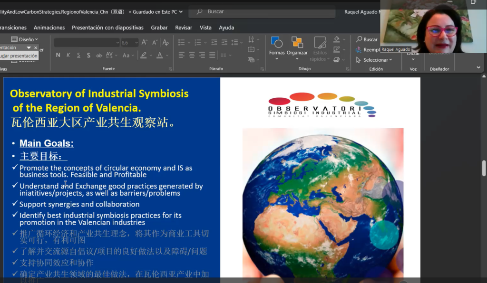
Task: Click the Buscar find button
Action: [367, 39]
